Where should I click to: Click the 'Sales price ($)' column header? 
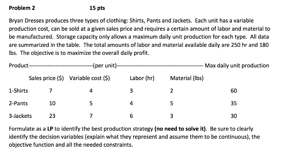(46, 78)
